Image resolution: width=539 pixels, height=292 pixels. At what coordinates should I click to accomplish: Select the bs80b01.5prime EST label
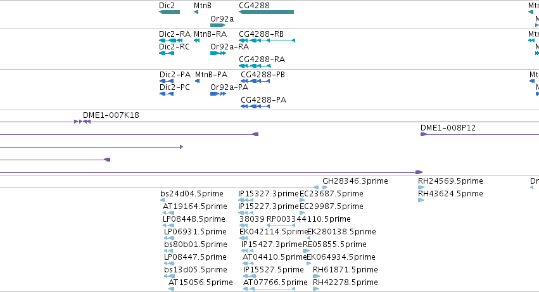(x=196, y=245)
